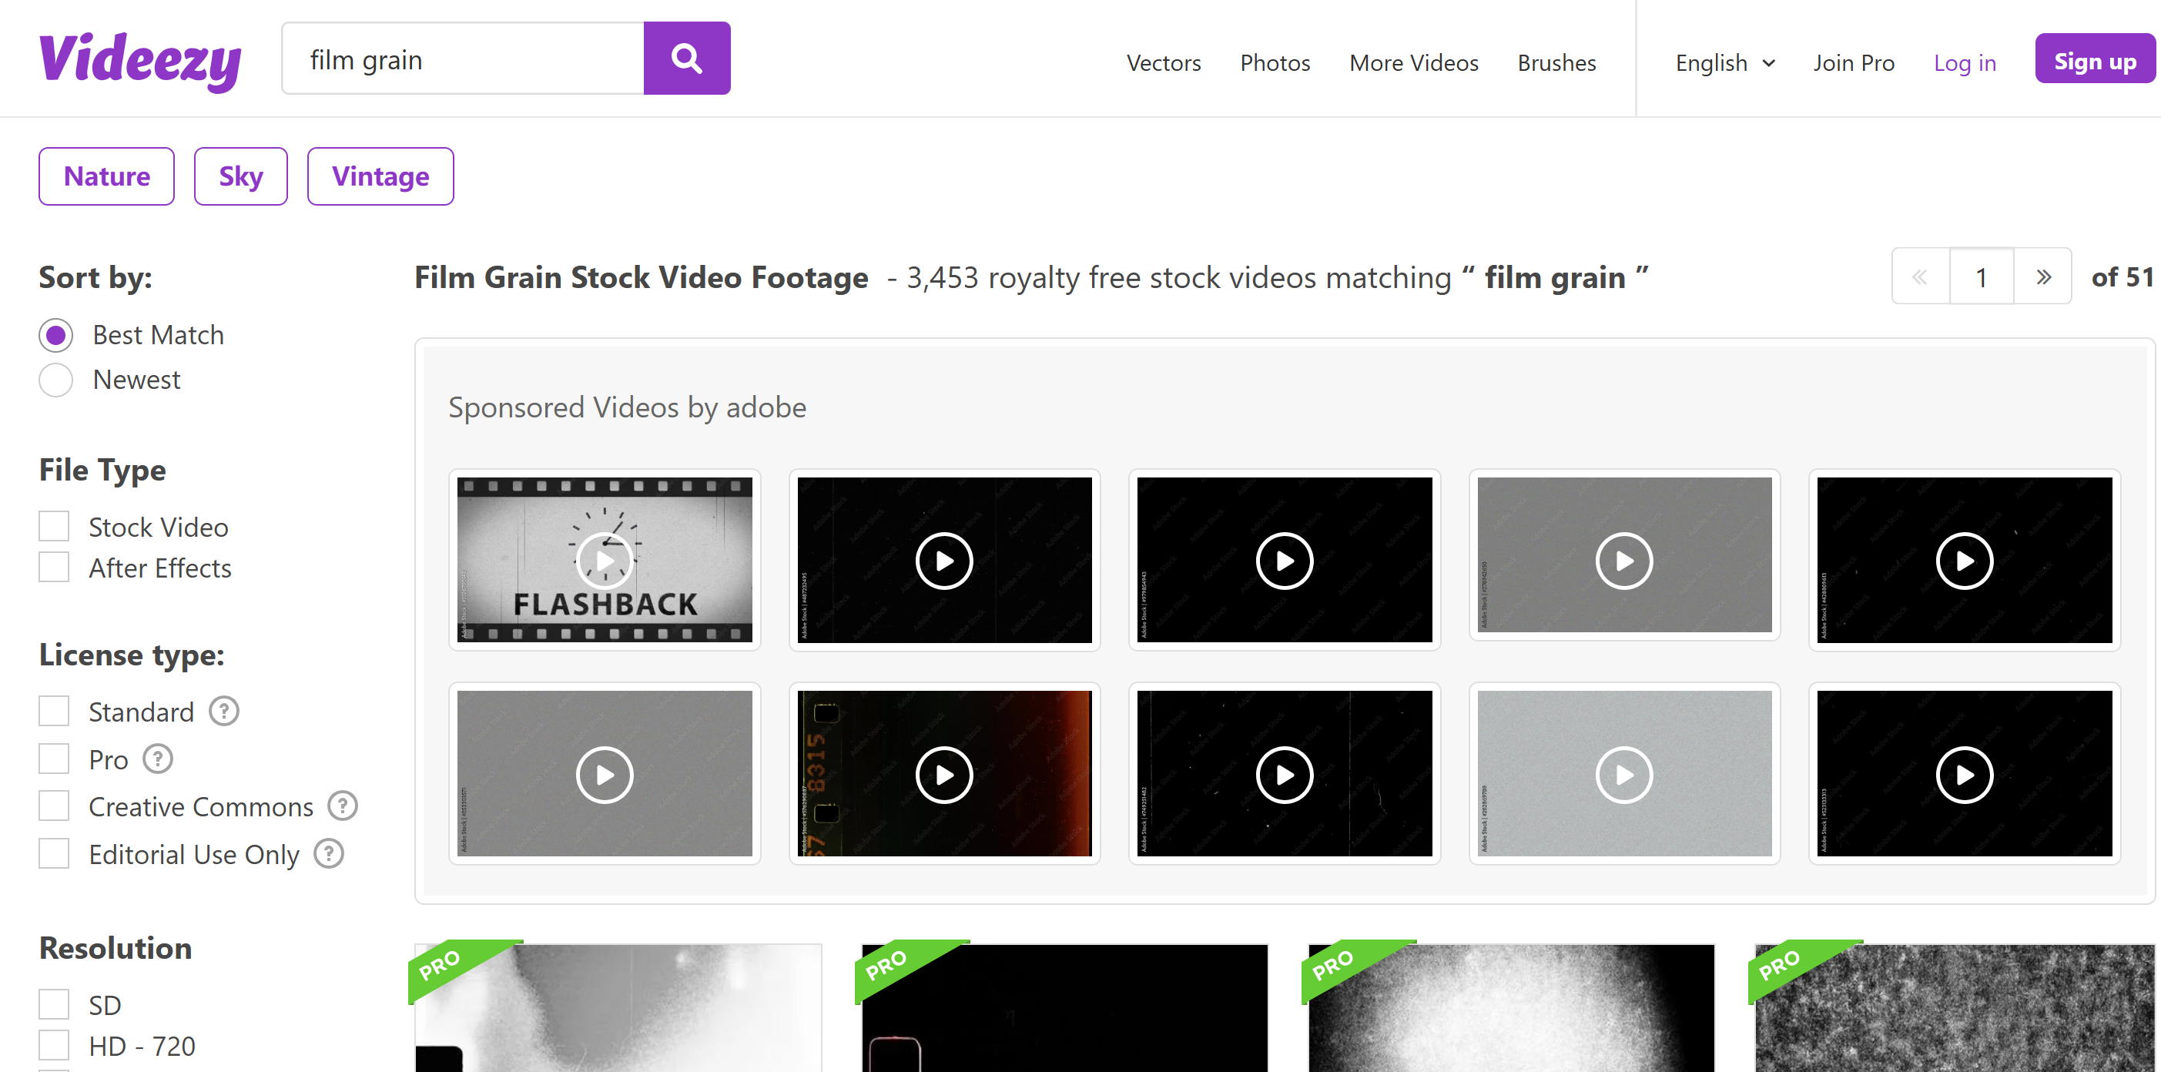Click help icon next to Pro license
The image size is (2161, 1072).
[158, 759]
